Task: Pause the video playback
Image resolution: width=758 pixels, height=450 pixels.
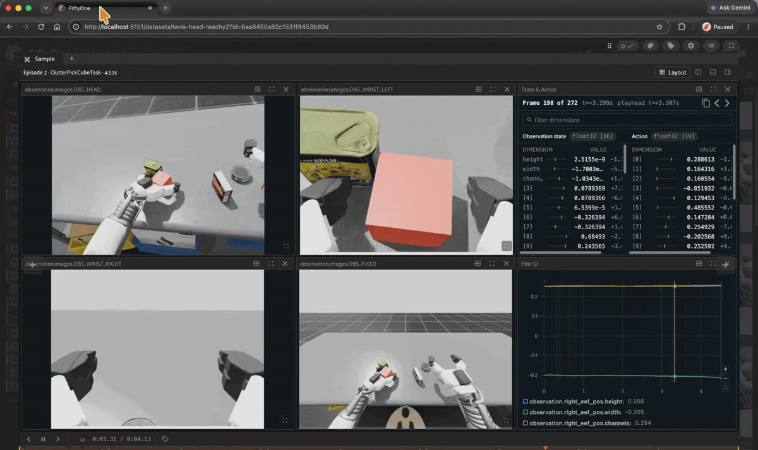Action: point(43,439)
